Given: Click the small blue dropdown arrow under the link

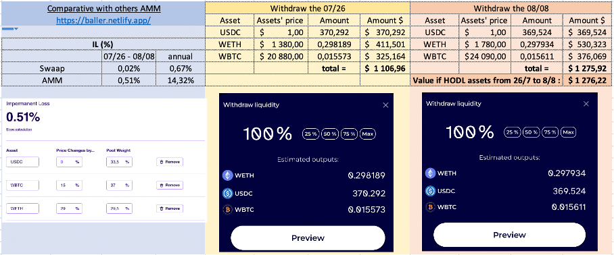Looking at the screenshot, I should pyautogui.click(x=16, y=29).
